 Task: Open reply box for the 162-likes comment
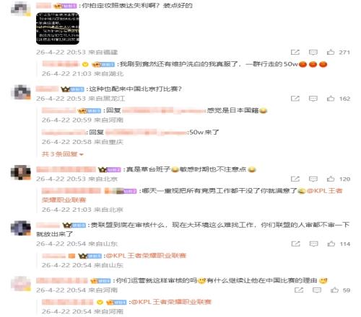coord(313,99)
